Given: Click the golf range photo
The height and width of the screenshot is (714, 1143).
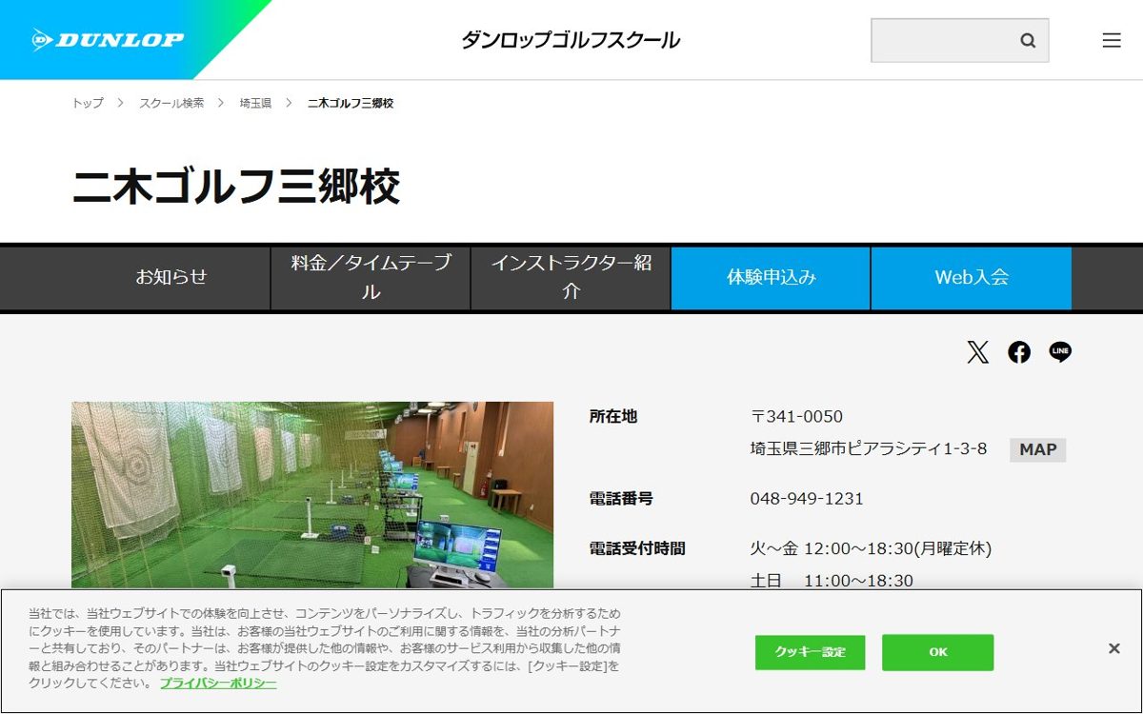Looking at the screenshot, I should click(x=312, y=495).
